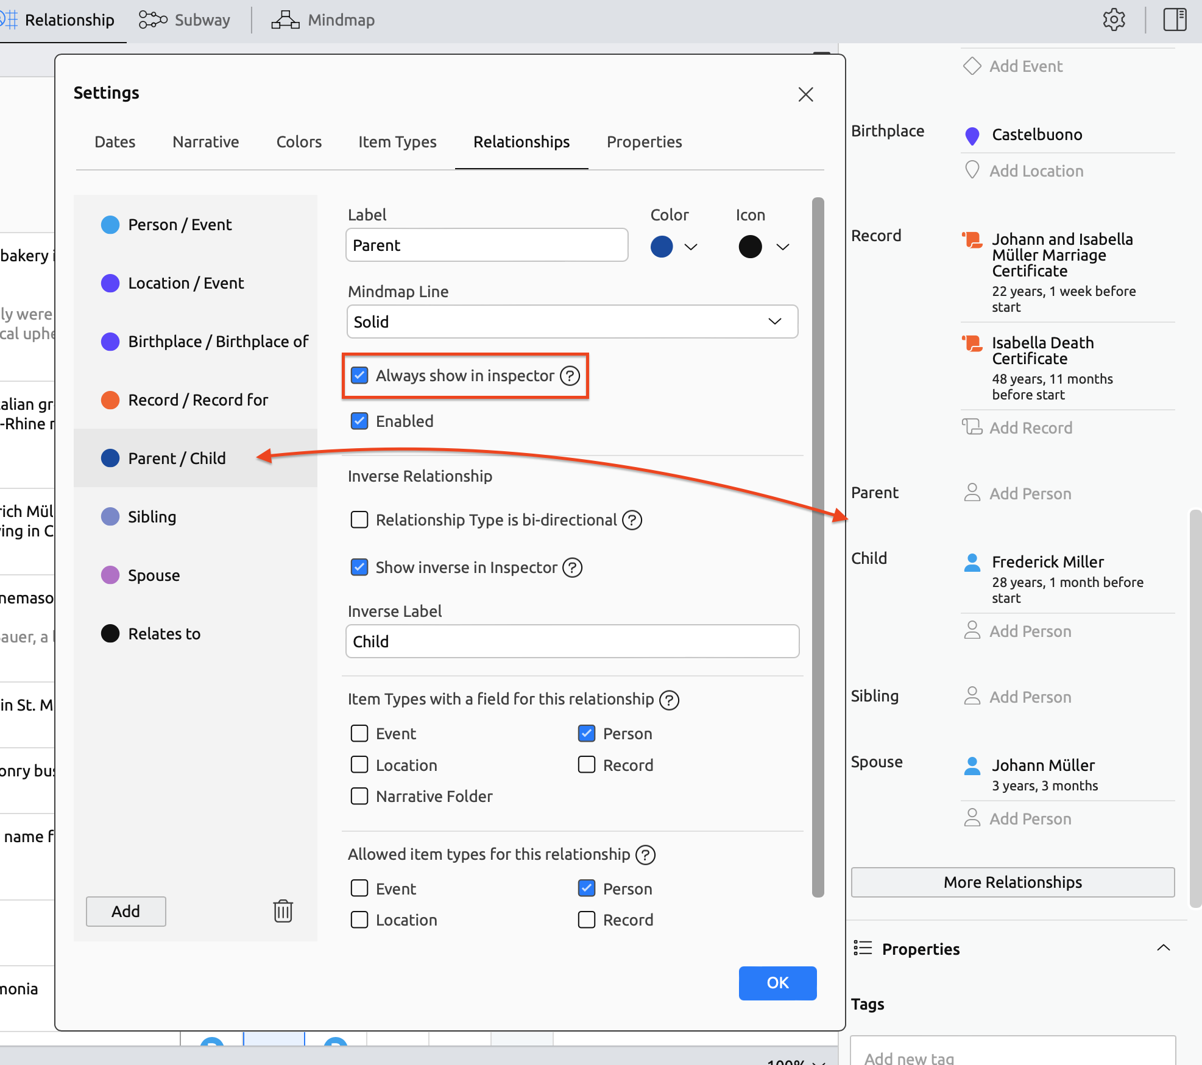Check Relationship Type is bi-directional
The height and width of the screenshot is (1065, 1202).
[359, 519]
